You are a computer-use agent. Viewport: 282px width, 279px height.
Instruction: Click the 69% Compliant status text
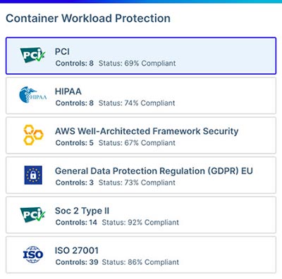click(x=137, y=63)
